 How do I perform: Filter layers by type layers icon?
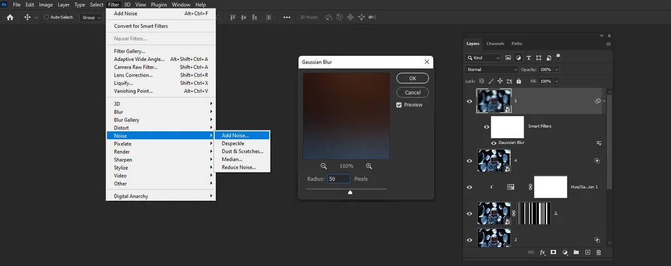(528, 58)
